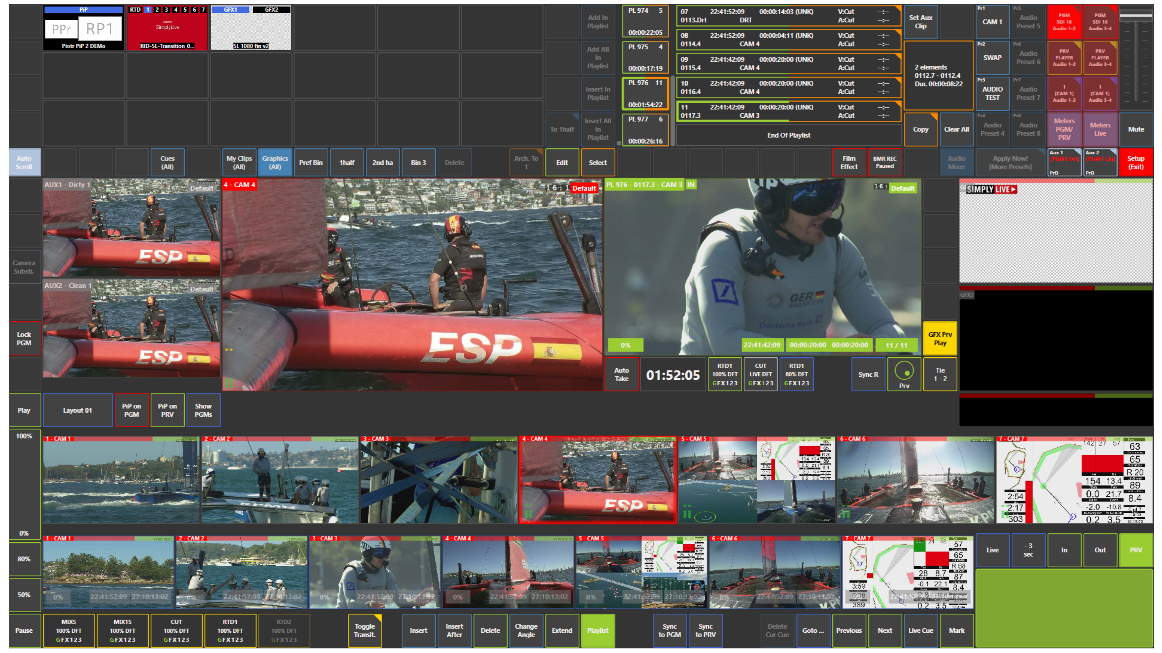
Task: Show Meters PGM/PRV
Action: [x=1064, y=129]
